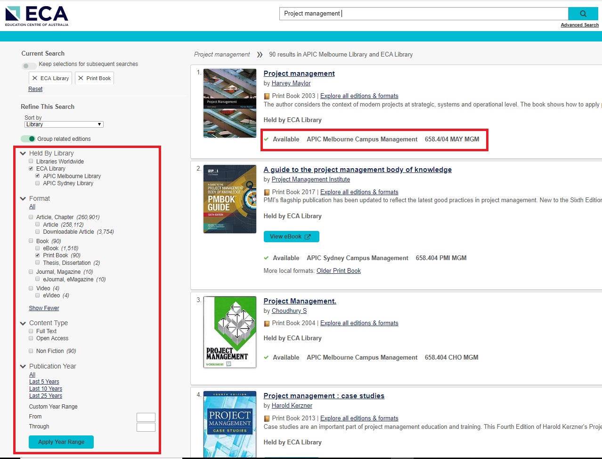Open Explore all editions for Harvey Maylor's book

pyautogui.click(x=359, y=96)
